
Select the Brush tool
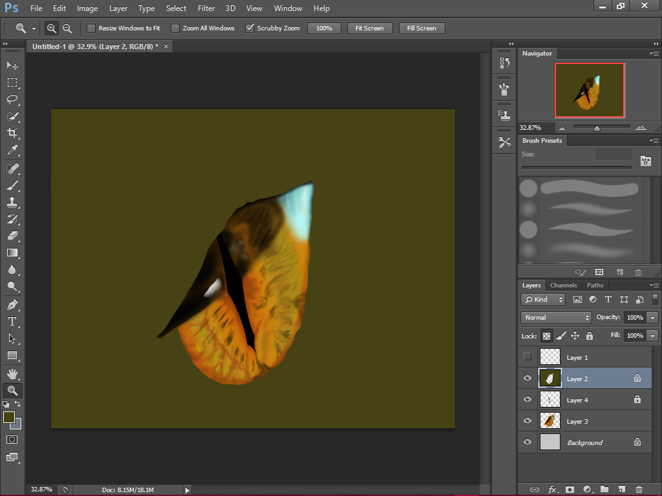(13, 183)
